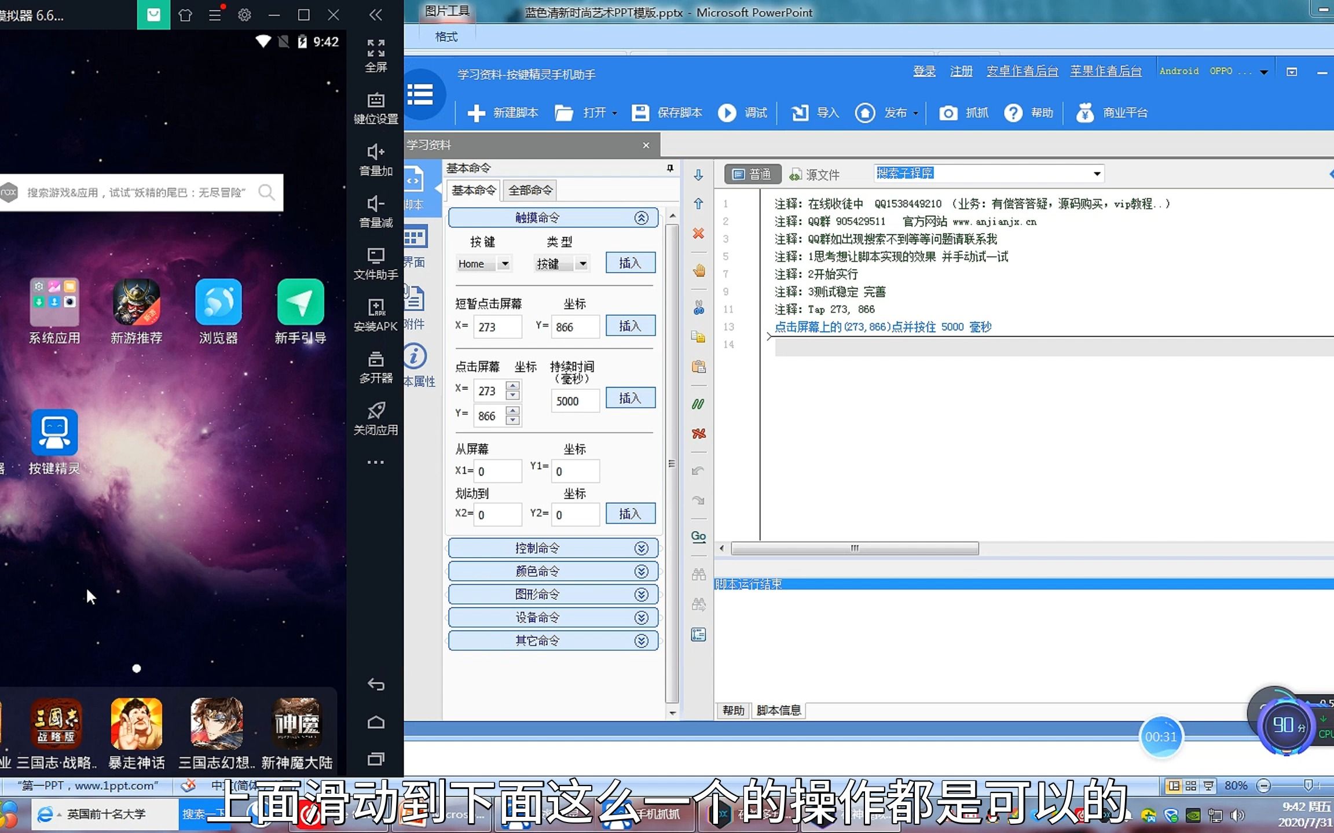Click the move line down arrow icon
Viewport: 1334px width, 833px height.
[x=699, y=175]
